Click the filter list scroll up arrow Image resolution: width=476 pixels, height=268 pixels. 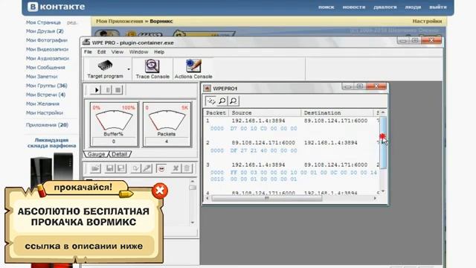pyautogui.click(x=193, y=182)
